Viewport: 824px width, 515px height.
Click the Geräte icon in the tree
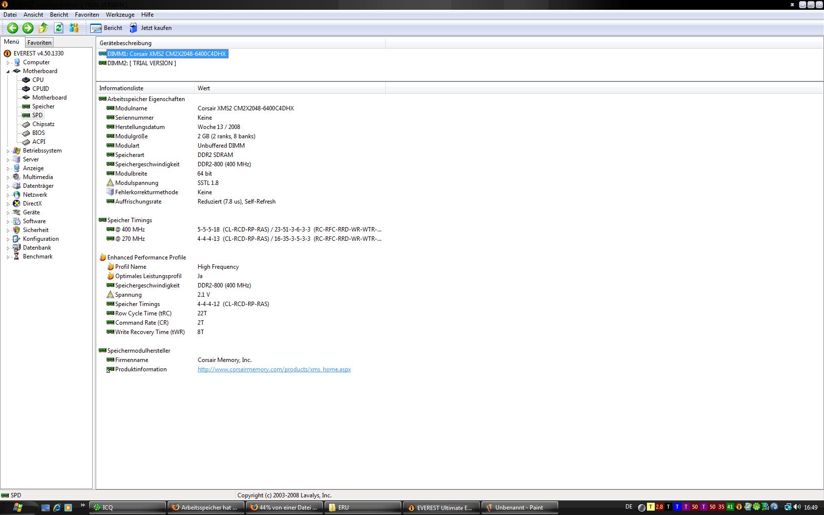click(x=17, y=212)
